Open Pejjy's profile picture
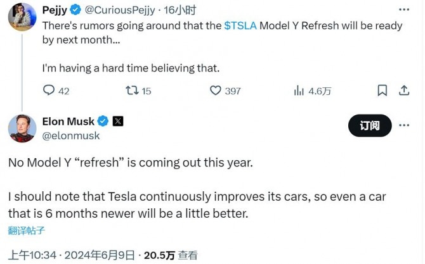Viewport: 425px width, 264px height. click(22, 17)
